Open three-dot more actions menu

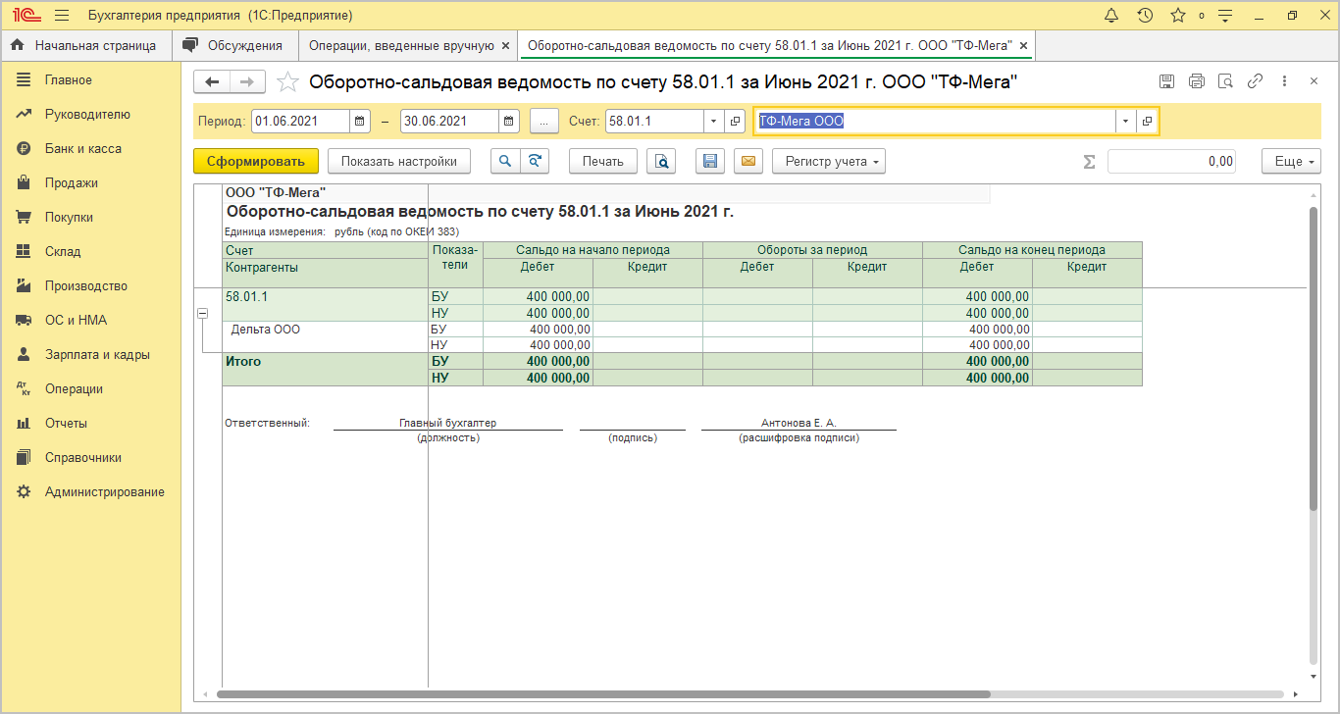point(1284,82)
